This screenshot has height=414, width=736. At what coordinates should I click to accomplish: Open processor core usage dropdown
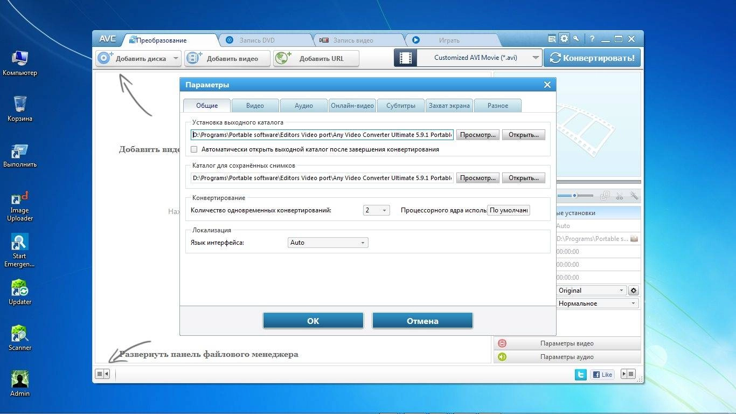(509, 210)
